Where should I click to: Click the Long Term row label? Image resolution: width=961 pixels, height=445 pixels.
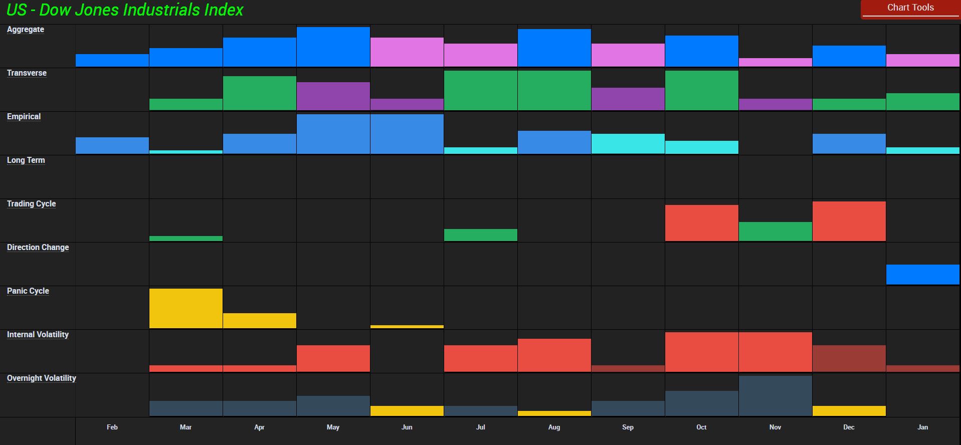26,160
